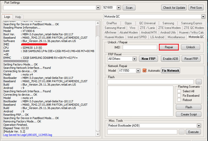
Task: Open the LG Android tab
Action: 157,37
